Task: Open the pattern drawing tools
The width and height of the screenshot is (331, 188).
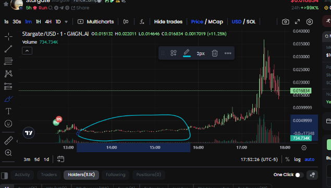Action: (x=8, y=74)
